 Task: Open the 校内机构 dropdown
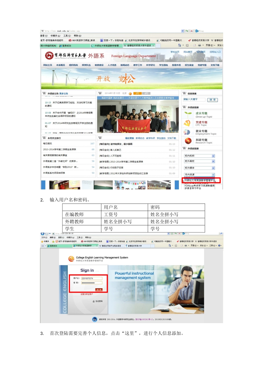tap(199, 156)
